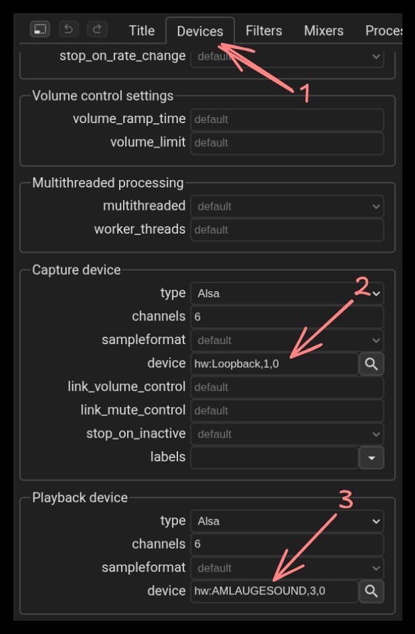Image resolution: width=415 pixels, height=634 pixels.
Task: Expand the stop_on_inactive dropdown
Action: [x=287, y=434]
